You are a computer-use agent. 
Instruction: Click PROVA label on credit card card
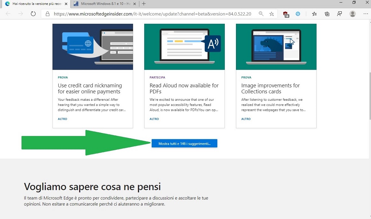tap(63, 78)
